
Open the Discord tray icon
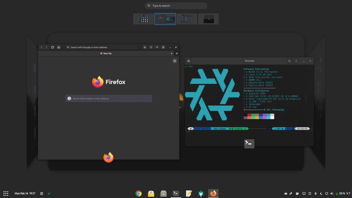[286, 193]
